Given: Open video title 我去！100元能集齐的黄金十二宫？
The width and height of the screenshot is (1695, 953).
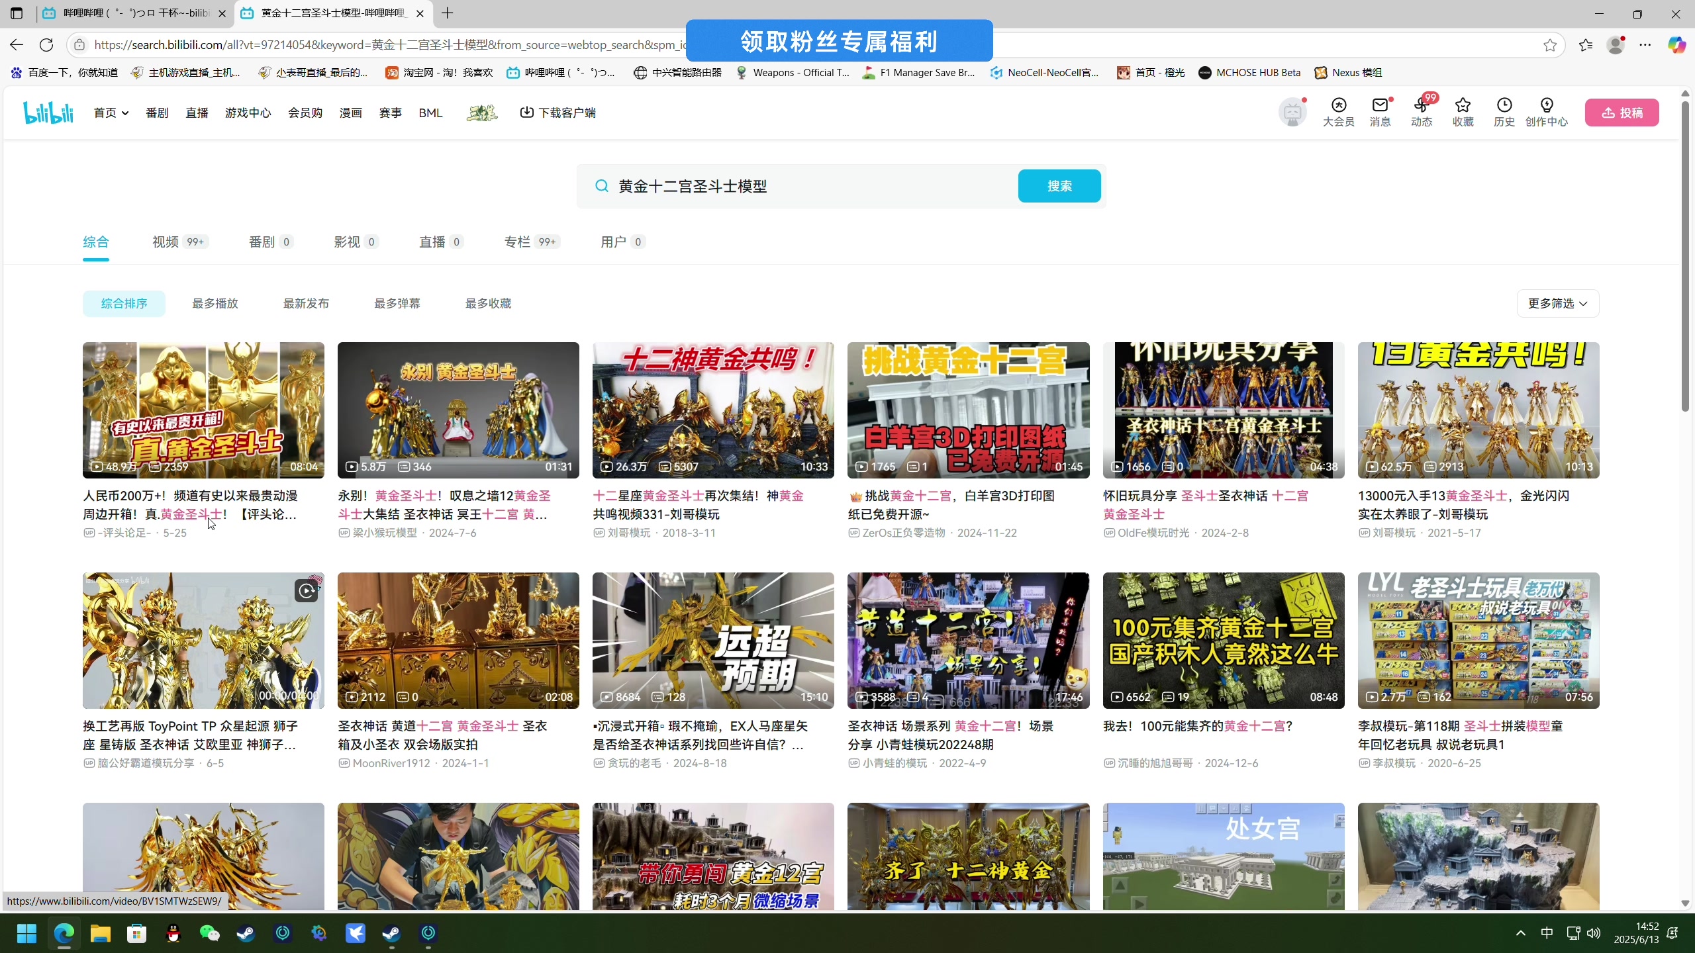Looking at the screenshot, I should point(1197,726).
